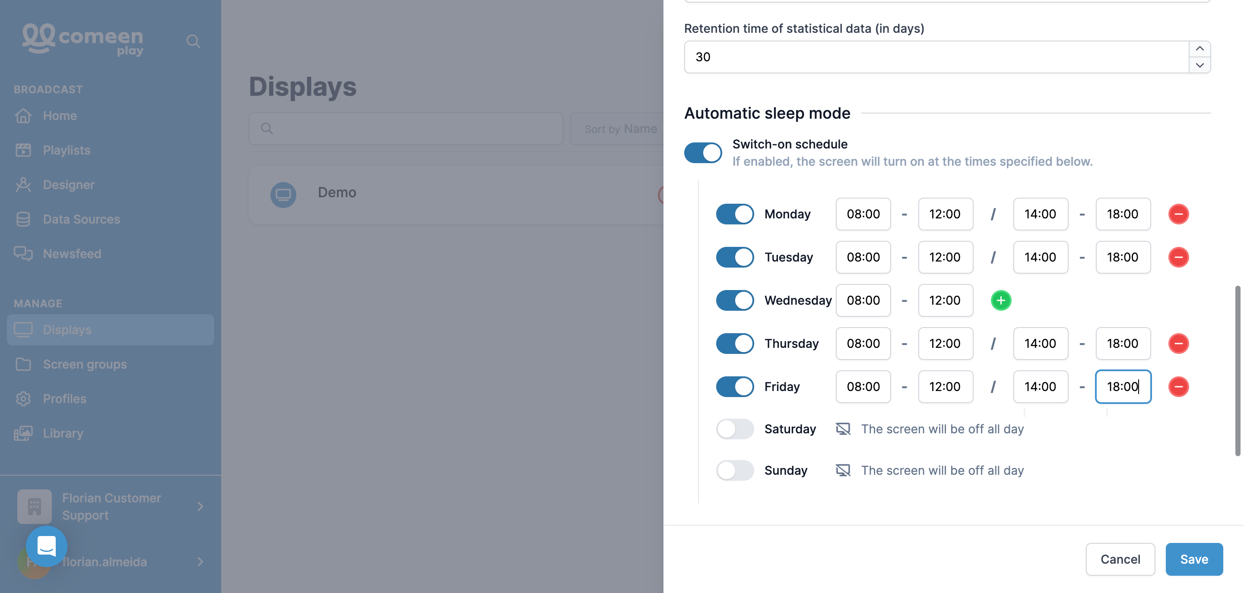Click the retention time days field
The height and width of the screenshot is (593, 1244).
[x=936, y=57]
